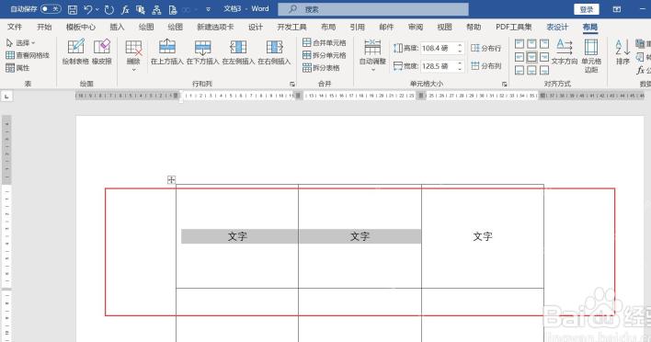Expand the undo history dropdown arrow

point(97,9)
